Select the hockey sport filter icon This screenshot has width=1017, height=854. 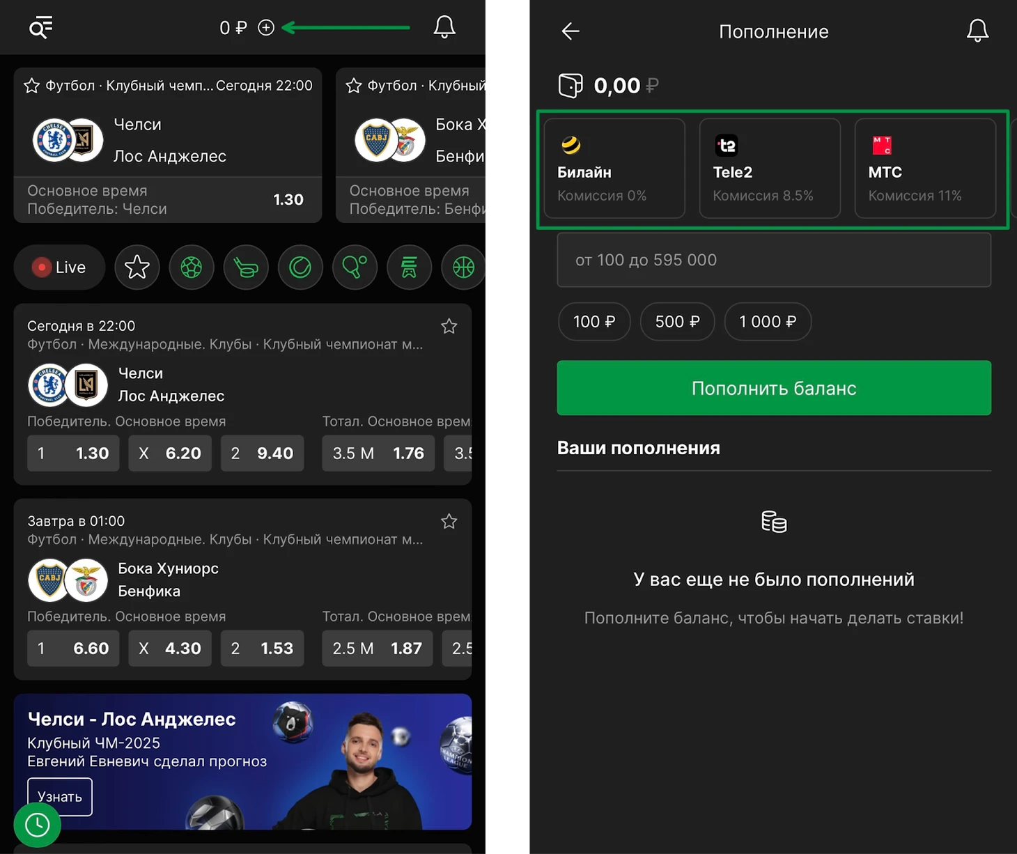click(246, 267)
